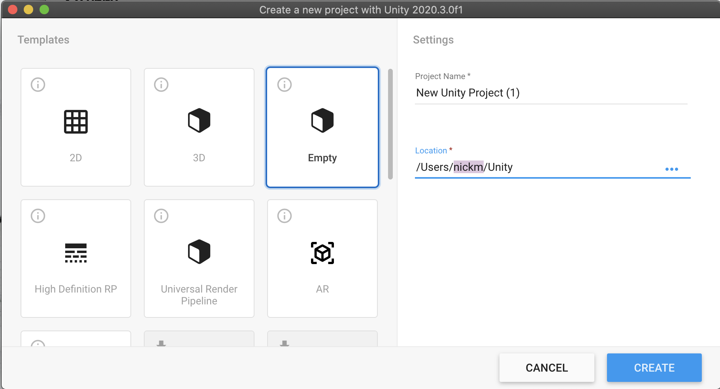The height and width of the screenshot is (389, 720).
Task: Click the CANCEL button
Action: [x=547, y=368]
